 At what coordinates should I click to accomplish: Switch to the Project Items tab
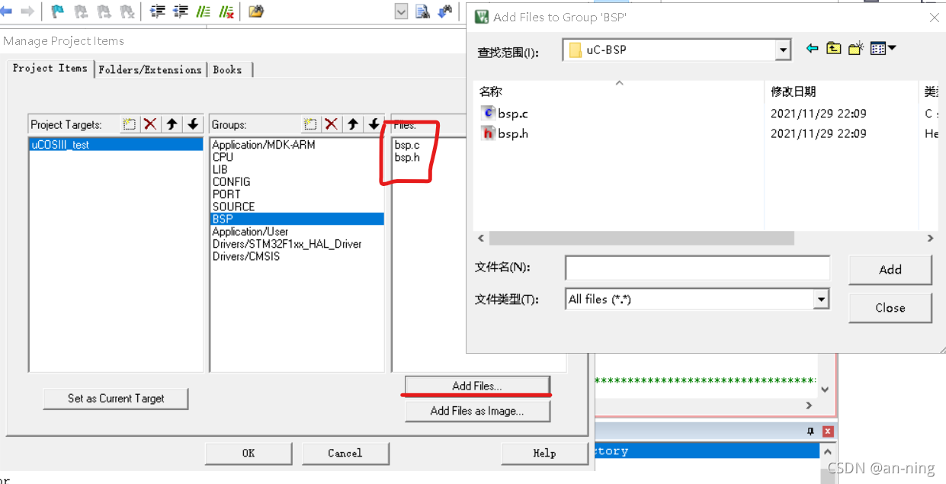pos(50,68)
